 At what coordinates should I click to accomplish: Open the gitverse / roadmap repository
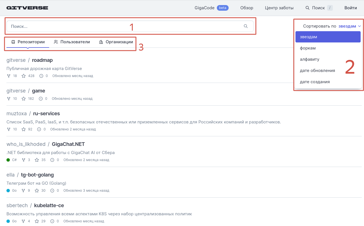[42, 60]
